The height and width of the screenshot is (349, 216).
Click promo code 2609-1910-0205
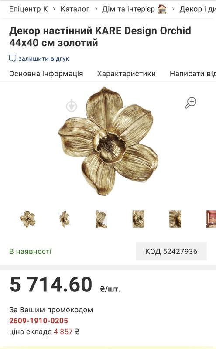(x=38, y=321)
